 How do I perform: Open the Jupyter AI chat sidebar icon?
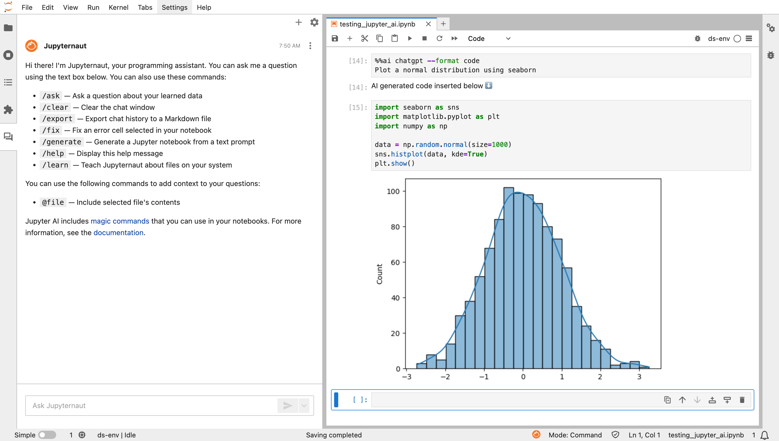click(x=8, y=137)
